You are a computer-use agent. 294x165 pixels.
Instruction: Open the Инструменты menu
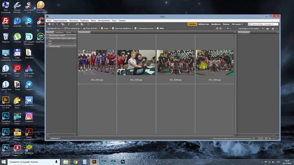(104, 21)
